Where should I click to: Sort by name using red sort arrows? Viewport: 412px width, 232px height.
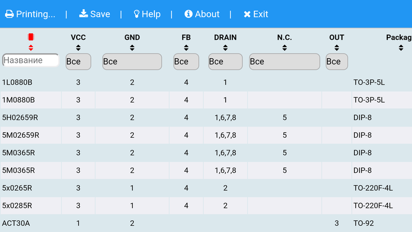(x=31, y=48)
